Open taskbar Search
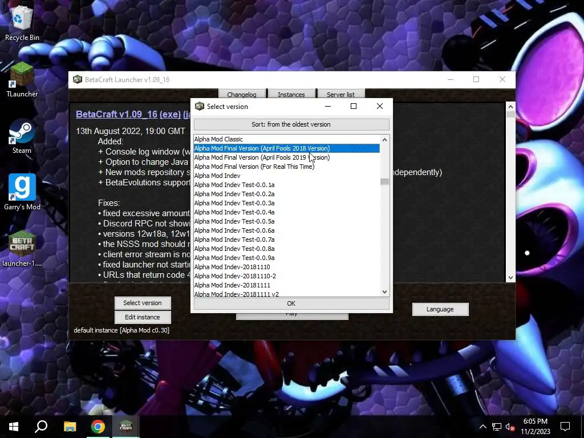The height and width of the screenshot is (438, 584). click(41, 427)
